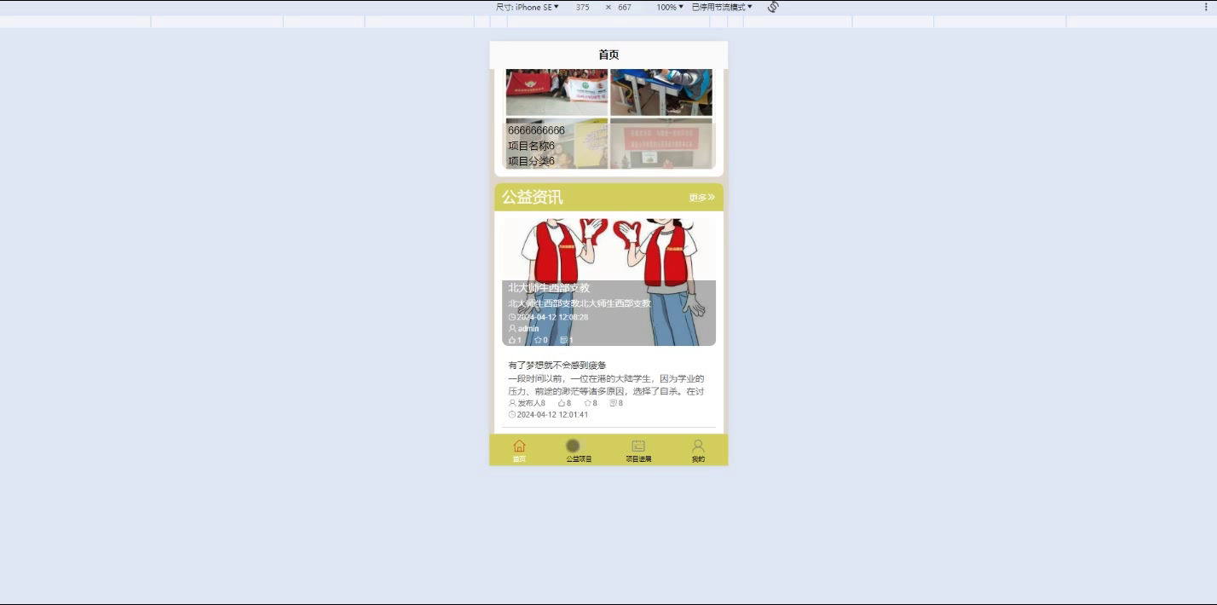Click the user icon beside admin
Image resolution: width=1217 pixels, height=605 pixels.
512,328
